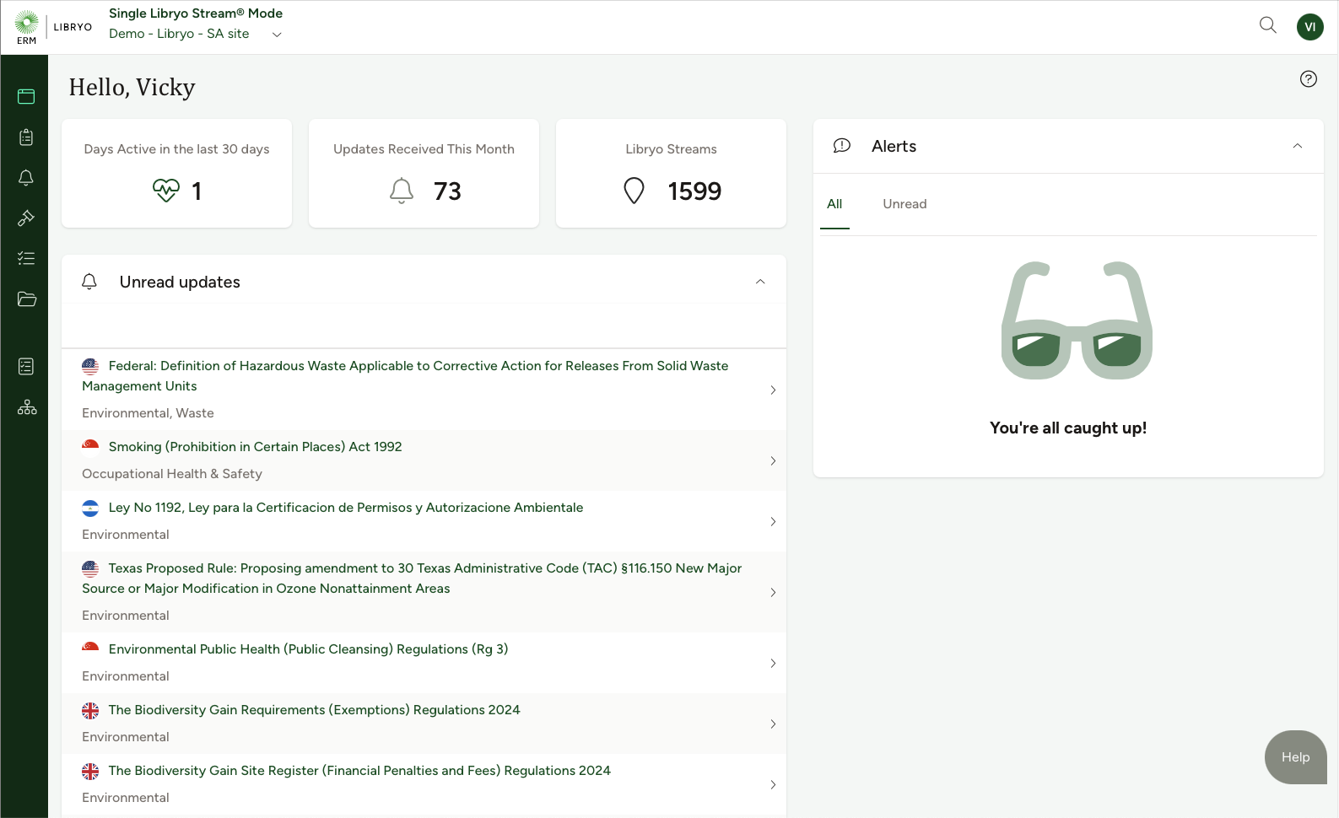The height and width of the screenshot is (818, 1339).
Task: Click the organization hierarchy icon in sidebar
Action: (26, 408)
